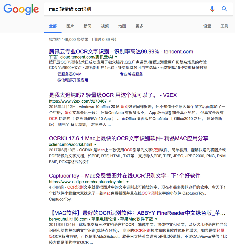Open 工具 tools menu
The width and height of the screenshot is (235, 245).
(224, 26)
